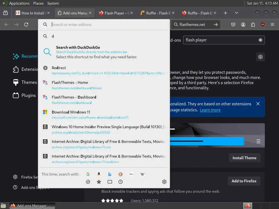Screen dimensions: 279x209
Task: Search this time with Amazon icon
Action: 99,174
